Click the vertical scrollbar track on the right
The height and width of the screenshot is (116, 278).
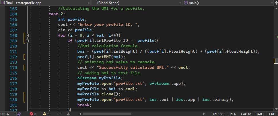(x=276, y=58)
